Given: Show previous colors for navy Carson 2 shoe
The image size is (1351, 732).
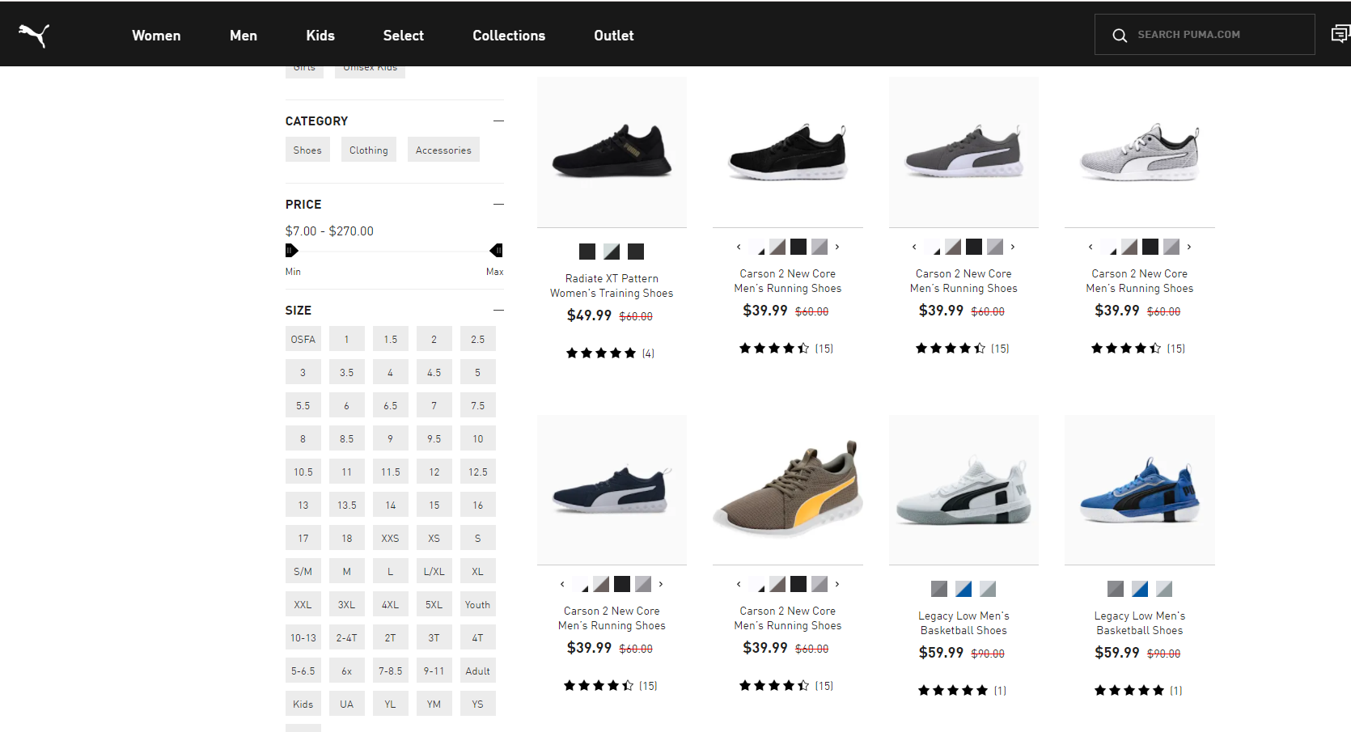Looking at the screenshot, I should [562, 584].
